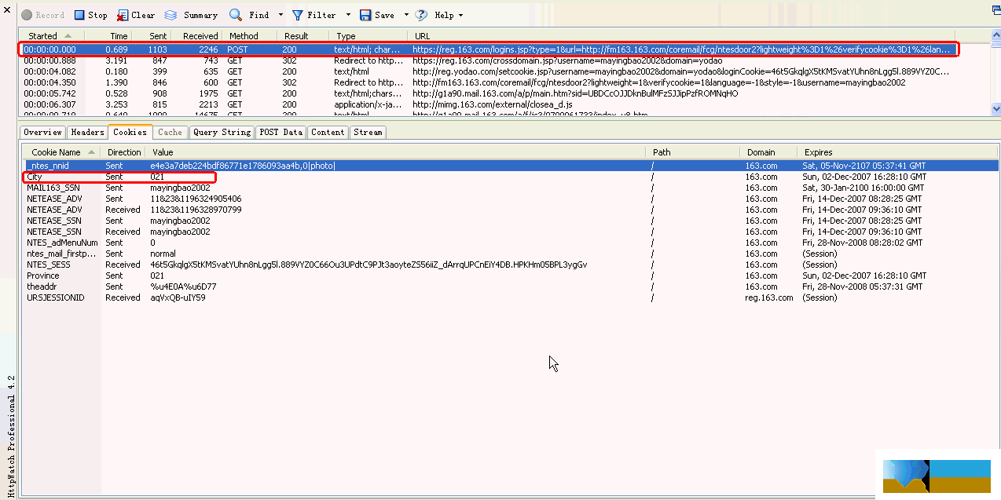
Task: Sort cookies by the Expires column
Action: 896,152
